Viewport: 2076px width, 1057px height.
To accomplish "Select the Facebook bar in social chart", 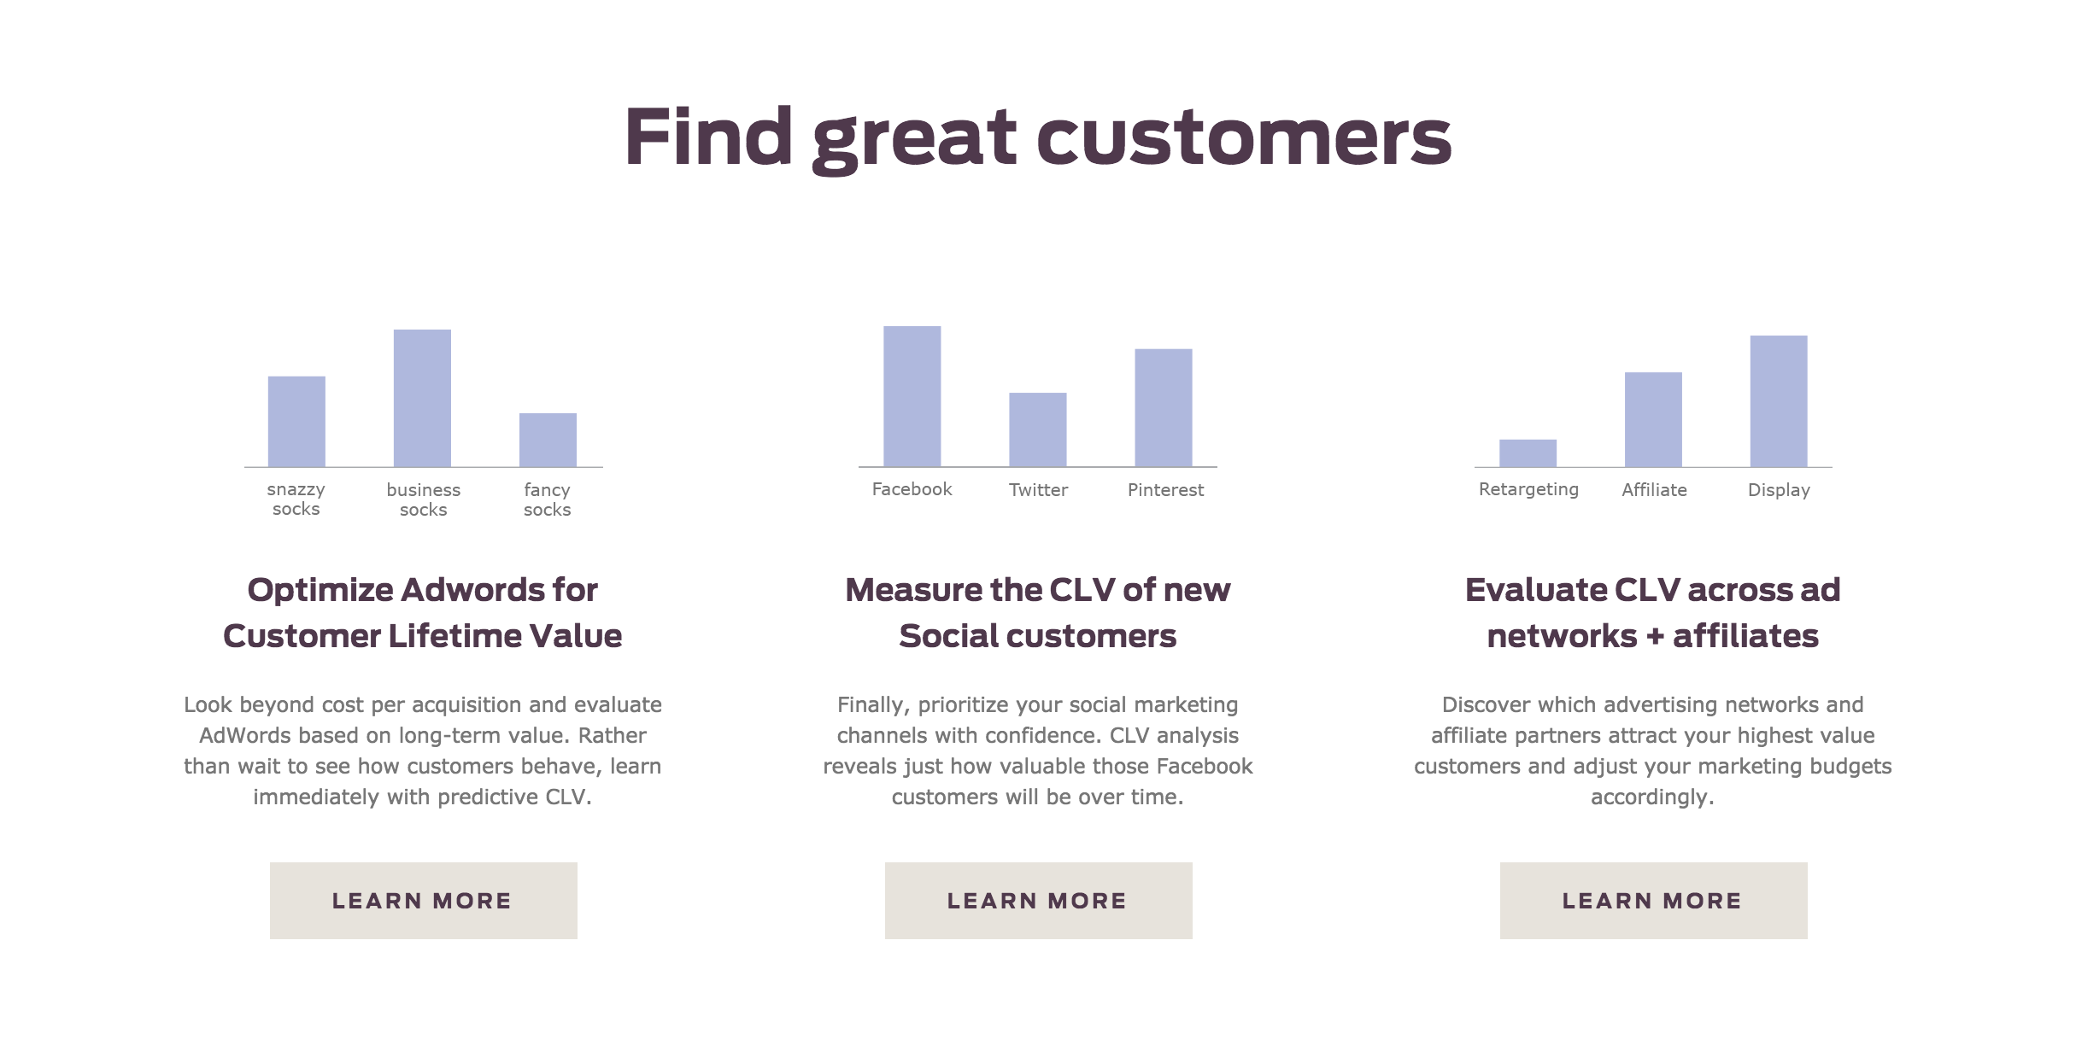I will tap(912, 396).
